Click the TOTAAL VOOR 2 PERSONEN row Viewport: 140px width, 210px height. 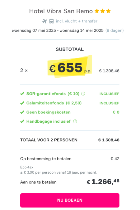(x=70, y=140)
